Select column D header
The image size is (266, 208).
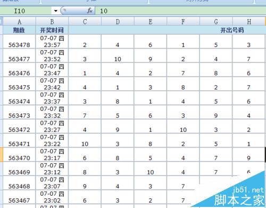coord(118,21)
